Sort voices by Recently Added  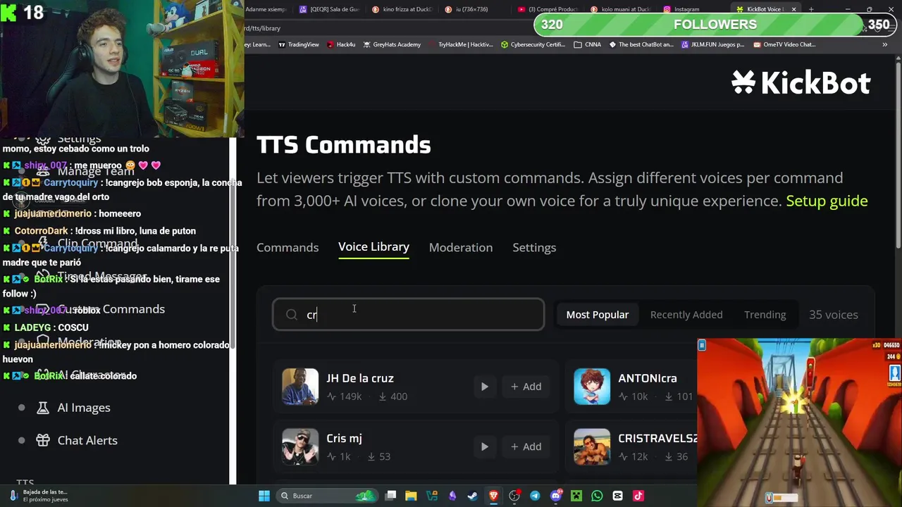click(x=686, y=315)
